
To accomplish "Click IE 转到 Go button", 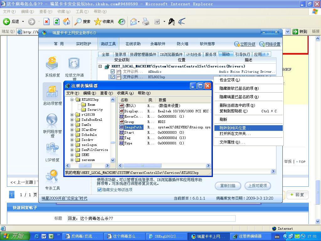I will coord(300,32).
